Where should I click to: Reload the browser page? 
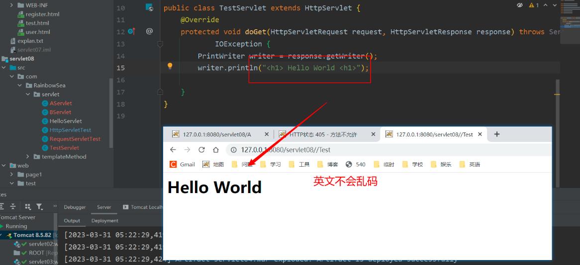201,149
